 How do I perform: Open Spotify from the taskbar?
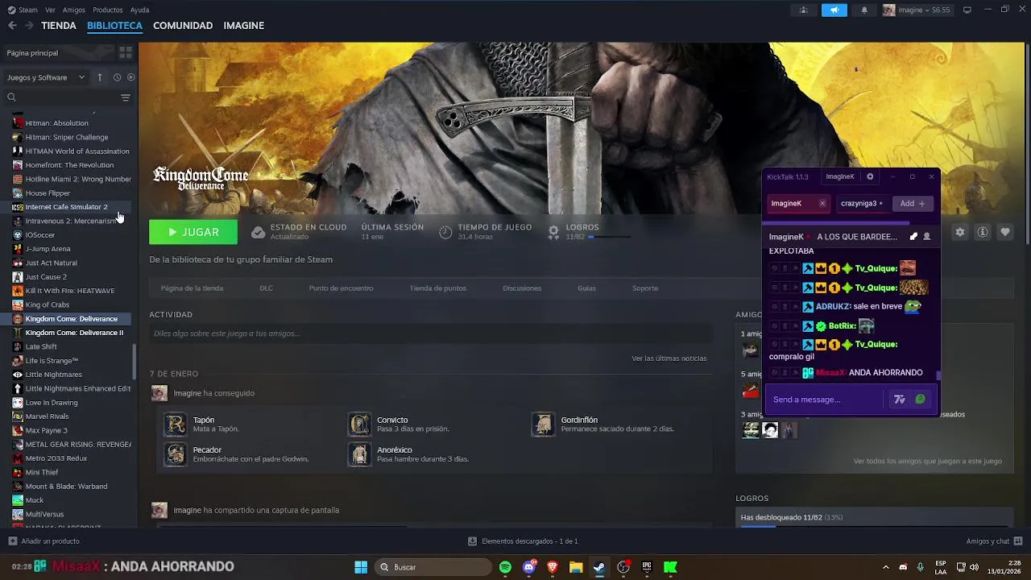click(505, 567)
